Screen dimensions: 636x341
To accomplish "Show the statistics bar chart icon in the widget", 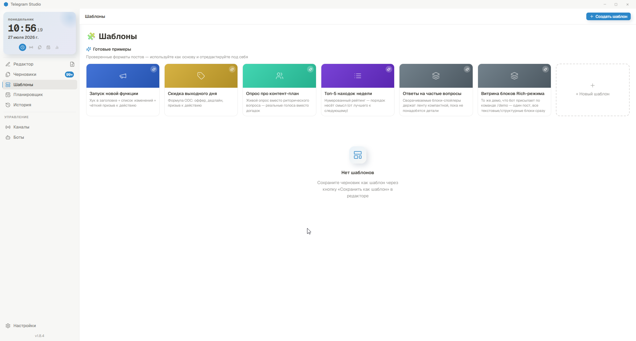I will pyautogui.click(x=57, y=47).
